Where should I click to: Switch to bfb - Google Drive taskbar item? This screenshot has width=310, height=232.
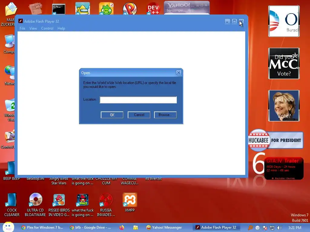coord(91,227)
